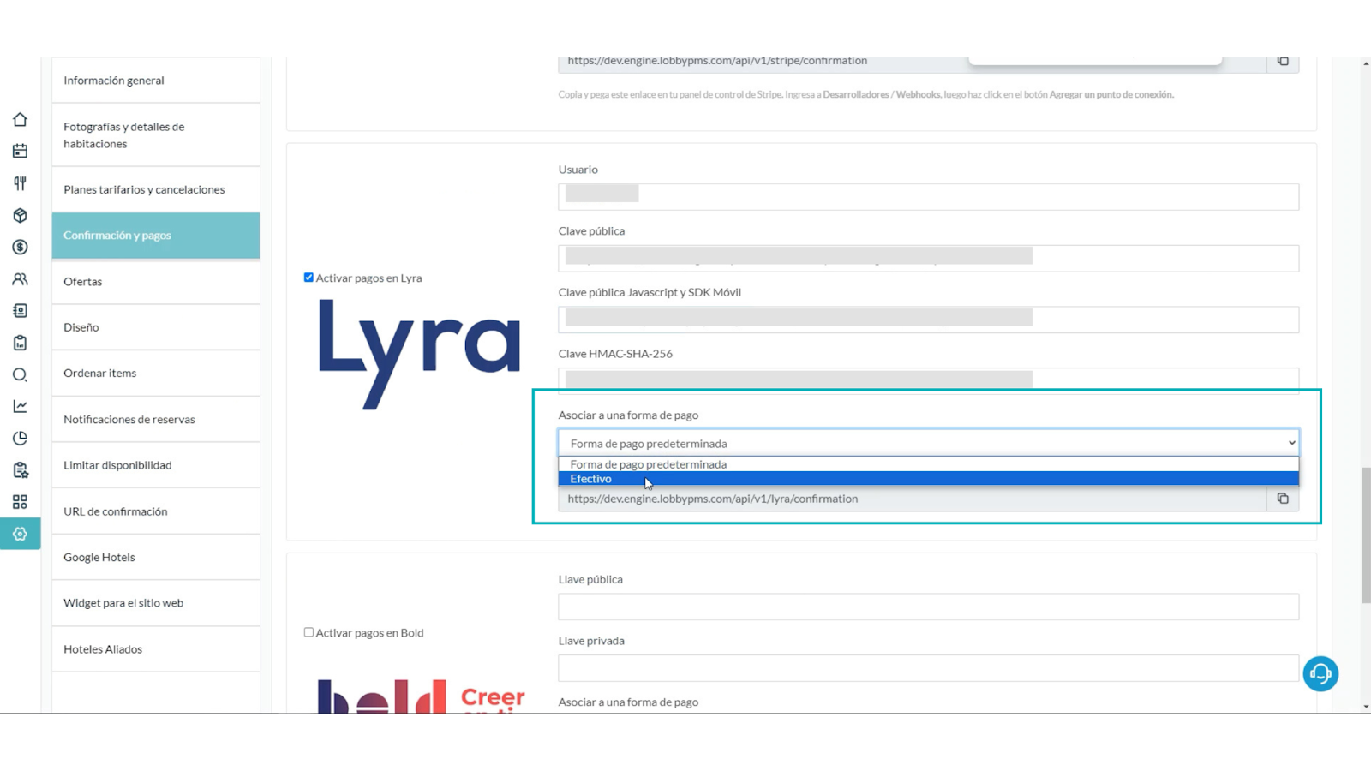Collapse the Forma de pago predeterminada dropdown
The image size is (1371, 771).
[x=929, y=443]
